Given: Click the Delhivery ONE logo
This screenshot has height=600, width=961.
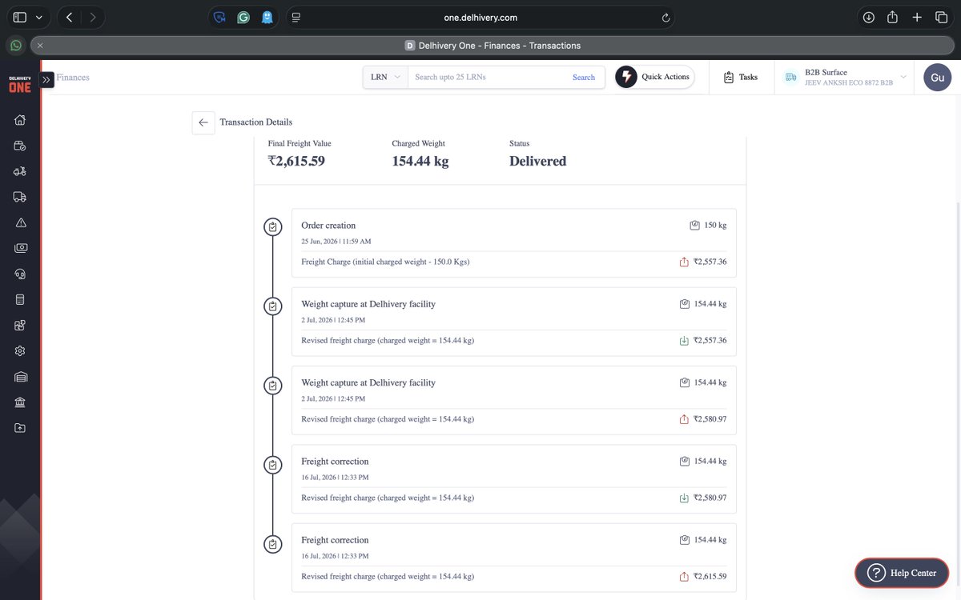Looking at the screenshot, I should 20,83.
